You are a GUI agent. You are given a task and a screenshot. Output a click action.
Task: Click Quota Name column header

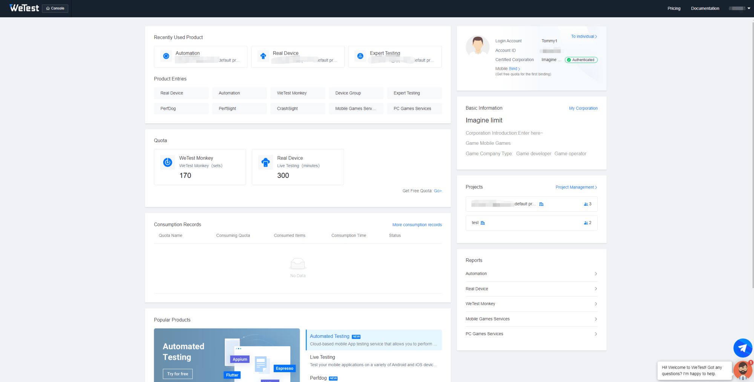coord(170,236)
